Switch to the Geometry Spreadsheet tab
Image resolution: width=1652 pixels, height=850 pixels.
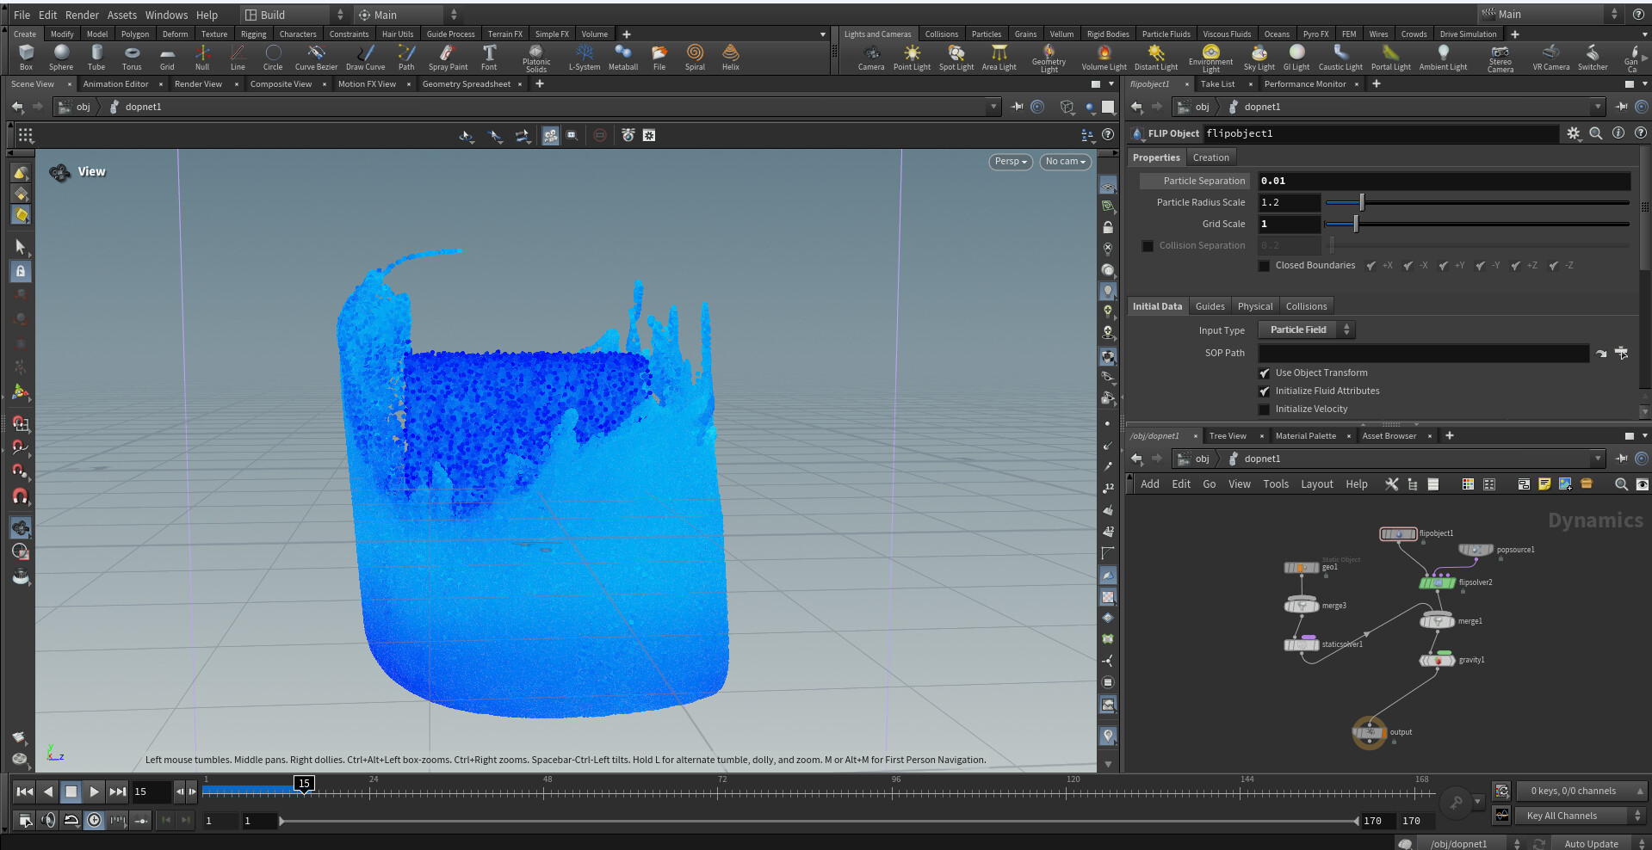click(466, 84)
